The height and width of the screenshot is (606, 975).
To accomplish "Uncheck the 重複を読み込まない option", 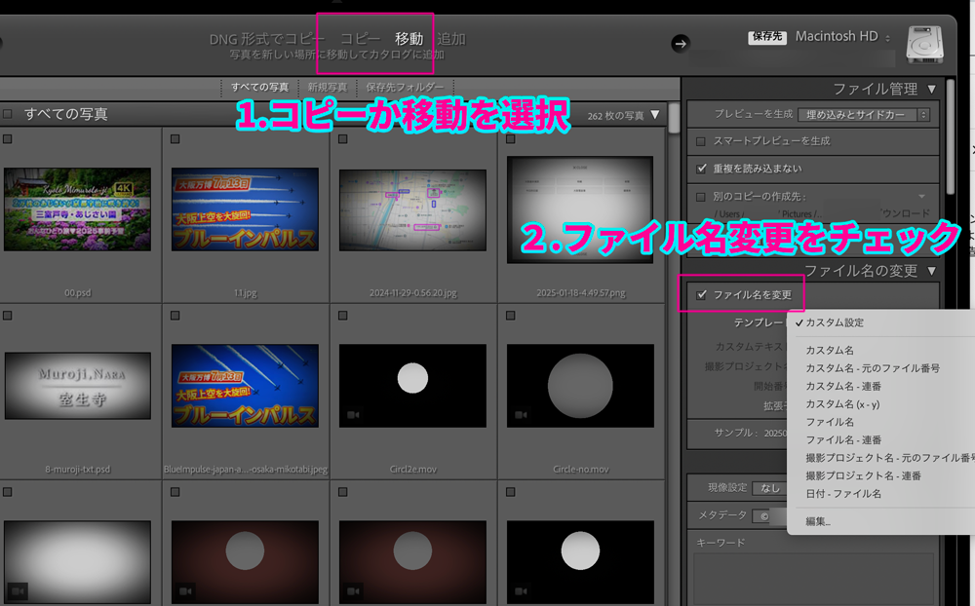I will (x=701, y=169).
